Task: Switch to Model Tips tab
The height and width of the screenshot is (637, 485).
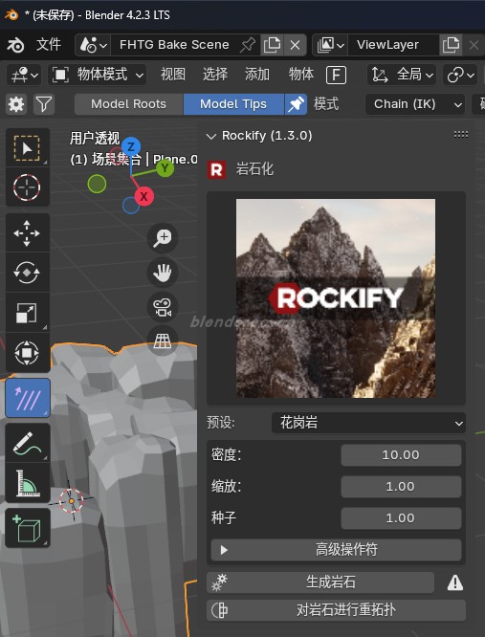Action: pos(233,104)
